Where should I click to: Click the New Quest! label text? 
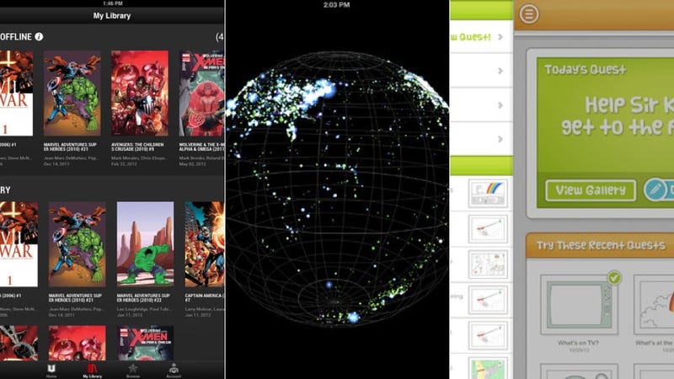click(x=470, y=37)
